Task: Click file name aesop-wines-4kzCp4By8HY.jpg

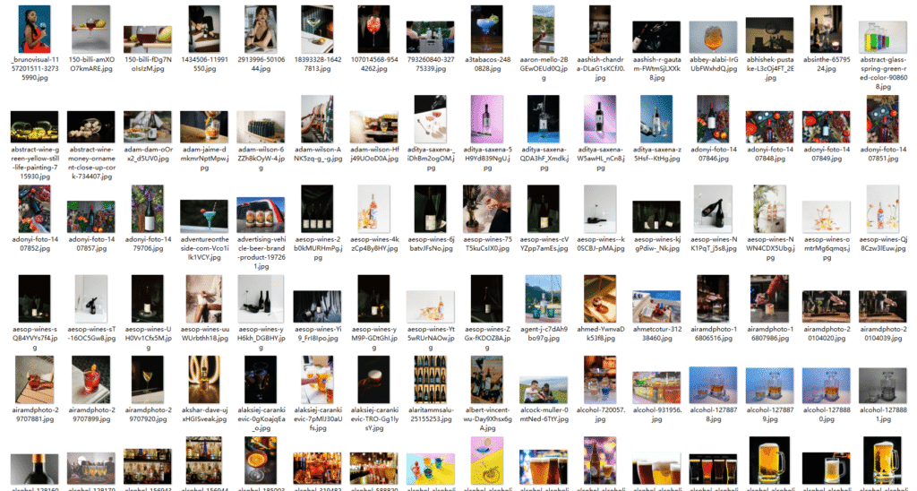Action: click(374, 244)
